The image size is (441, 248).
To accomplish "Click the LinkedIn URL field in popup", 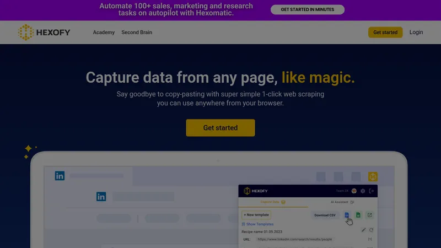I will (294, 239).
